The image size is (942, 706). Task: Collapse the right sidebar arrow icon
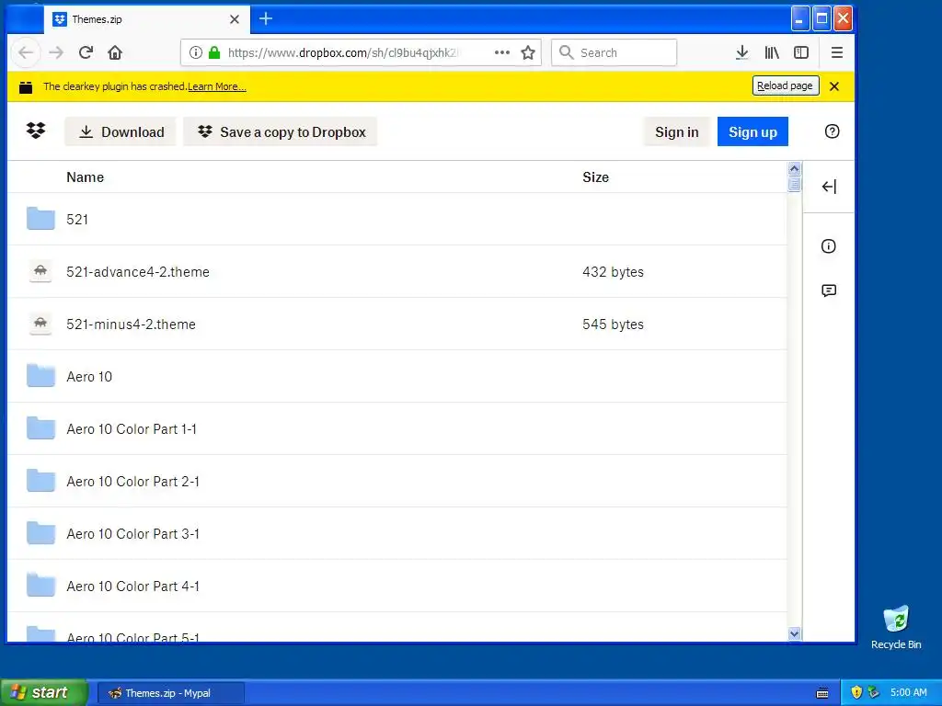click(x=829, y=187)
